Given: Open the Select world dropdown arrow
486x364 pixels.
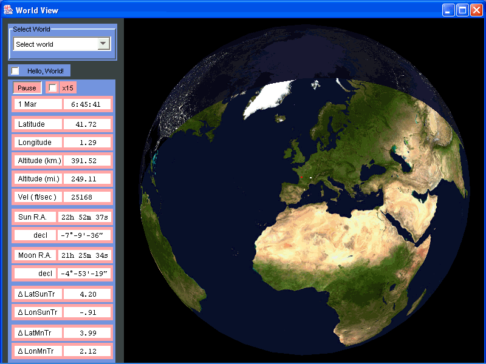Looking at the screenshot, I should tap(103, 44).
